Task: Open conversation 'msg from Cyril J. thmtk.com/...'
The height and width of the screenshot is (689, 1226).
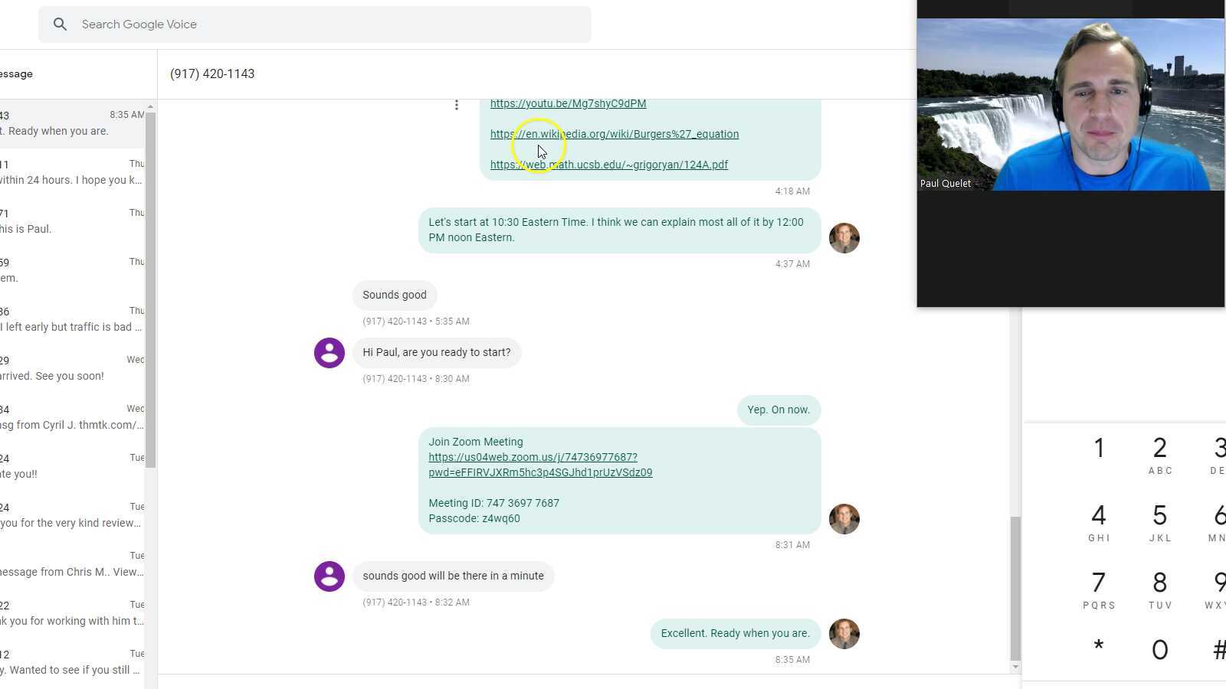Action: click(x=72, y=417)
